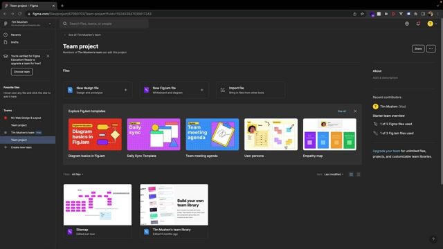The image size is (443, 249).
Task: Click browser reload button
Action: (20, 14)
